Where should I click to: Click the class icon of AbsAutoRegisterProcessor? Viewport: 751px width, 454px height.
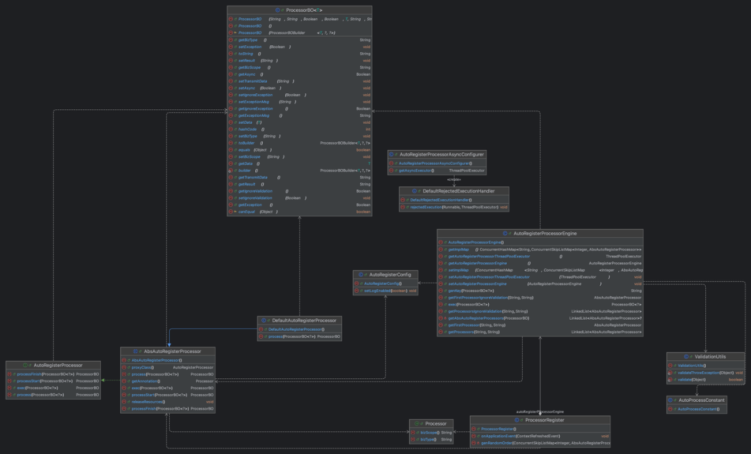click(x=136, y=352)
